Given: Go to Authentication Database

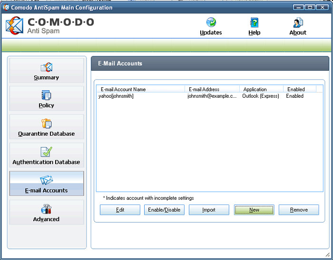Looking at the screenshot, I should (47, 155).
